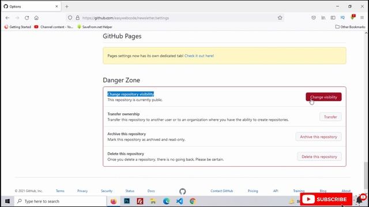Select the Options browser tab
The height and width of the screenshot is (207, 369).
point(31,6)
